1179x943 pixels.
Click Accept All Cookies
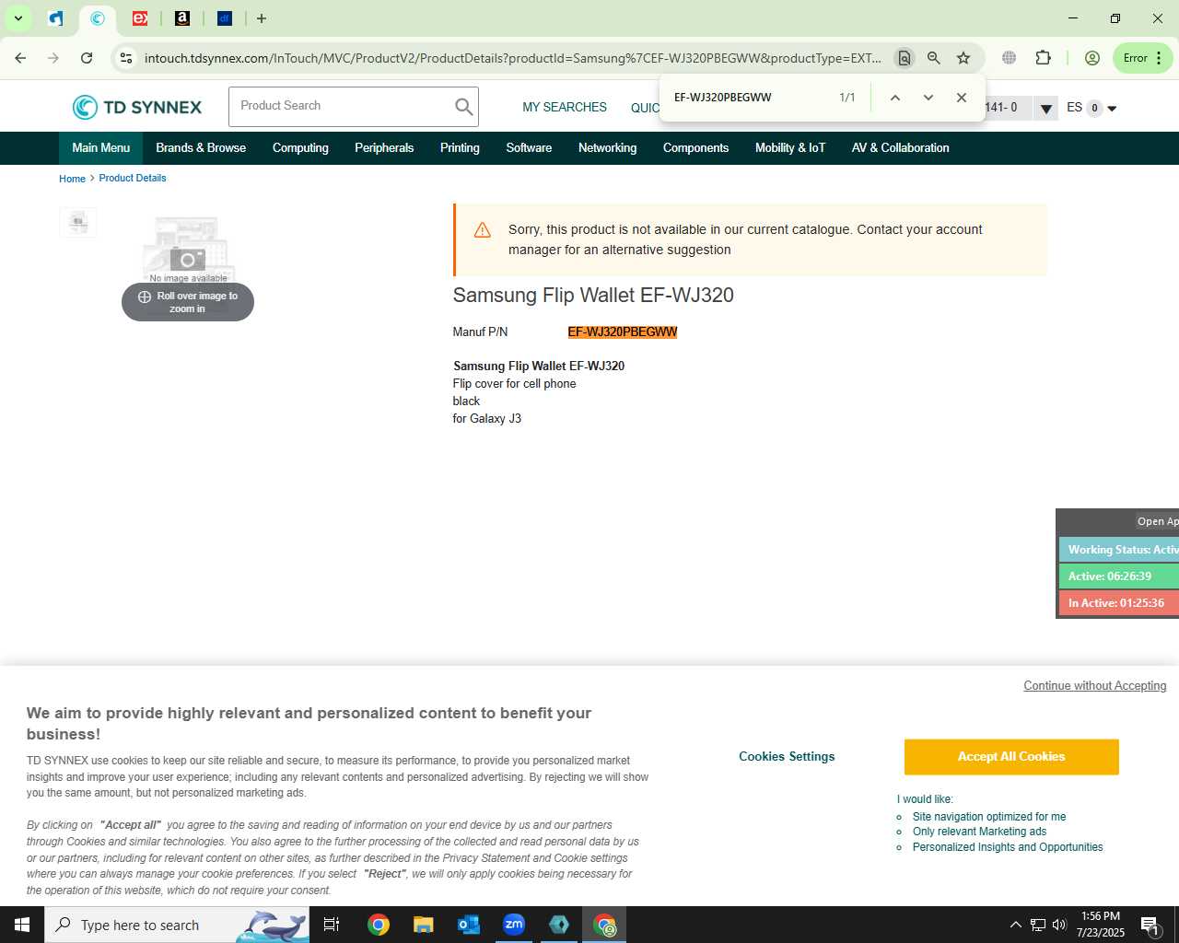1011,757
